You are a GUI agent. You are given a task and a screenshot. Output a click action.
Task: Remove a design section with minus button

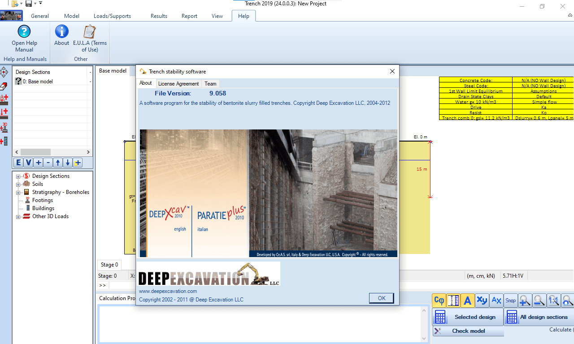tap(48, 163)
